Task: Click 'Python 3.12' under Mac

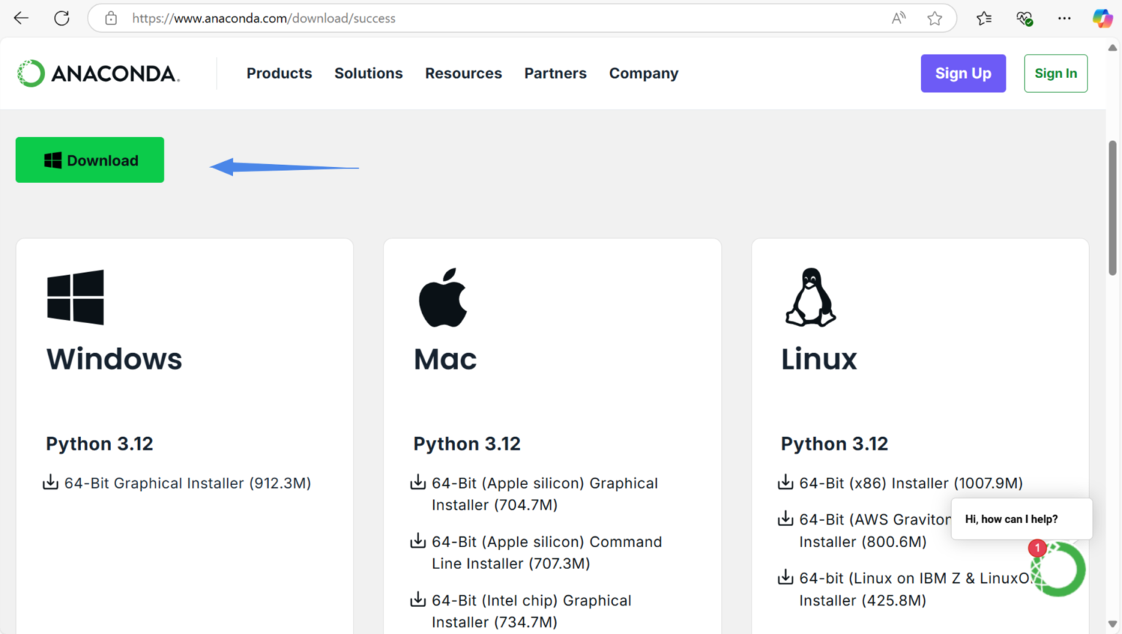Action: click(x=467, y=444)
